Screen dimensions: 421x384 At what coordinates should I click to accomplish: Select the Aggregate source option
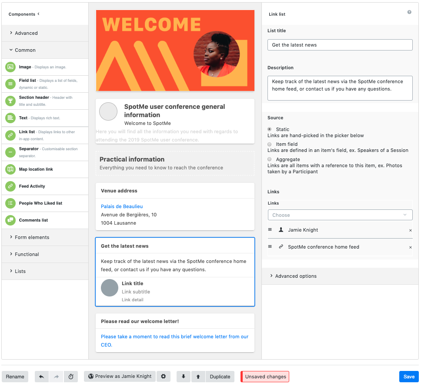pos(269,159)
